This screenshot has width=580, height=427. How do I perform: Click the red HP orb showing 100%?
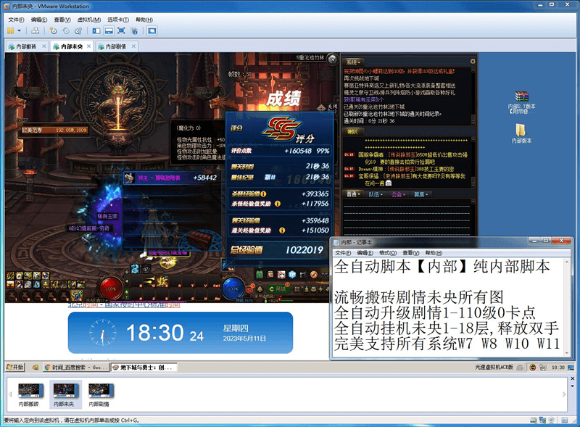[x=111, y=289]
